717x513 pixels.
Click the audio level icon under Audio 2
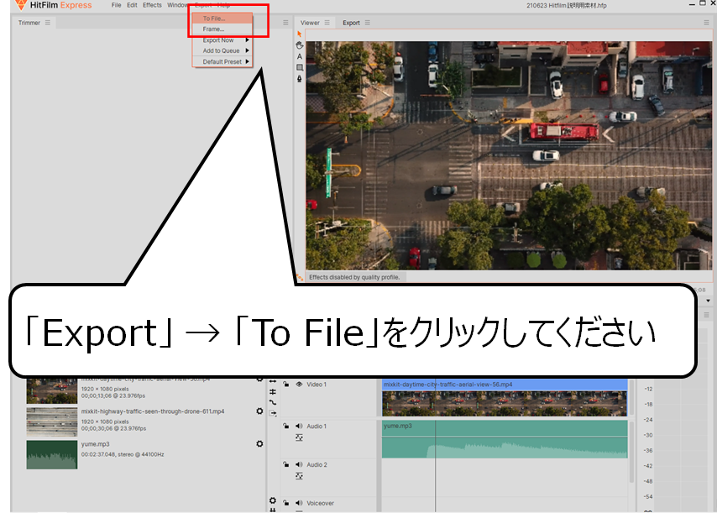click(299, 476)
